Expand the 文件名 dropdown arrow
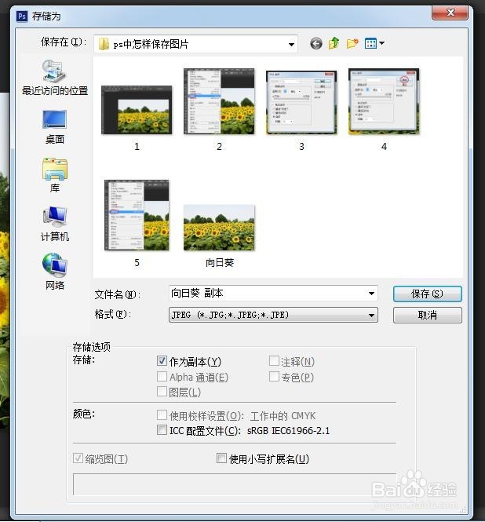The width and height of the screenshot is (485, 522). point(371,294)
